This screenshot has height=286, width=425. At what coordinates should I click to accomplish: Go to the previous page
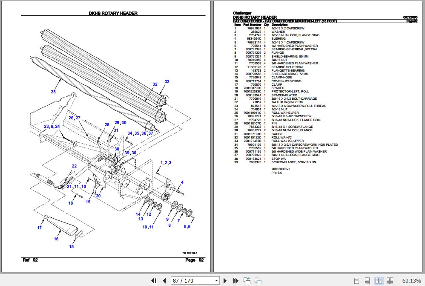pyautogui.click(x=164, y=280)
